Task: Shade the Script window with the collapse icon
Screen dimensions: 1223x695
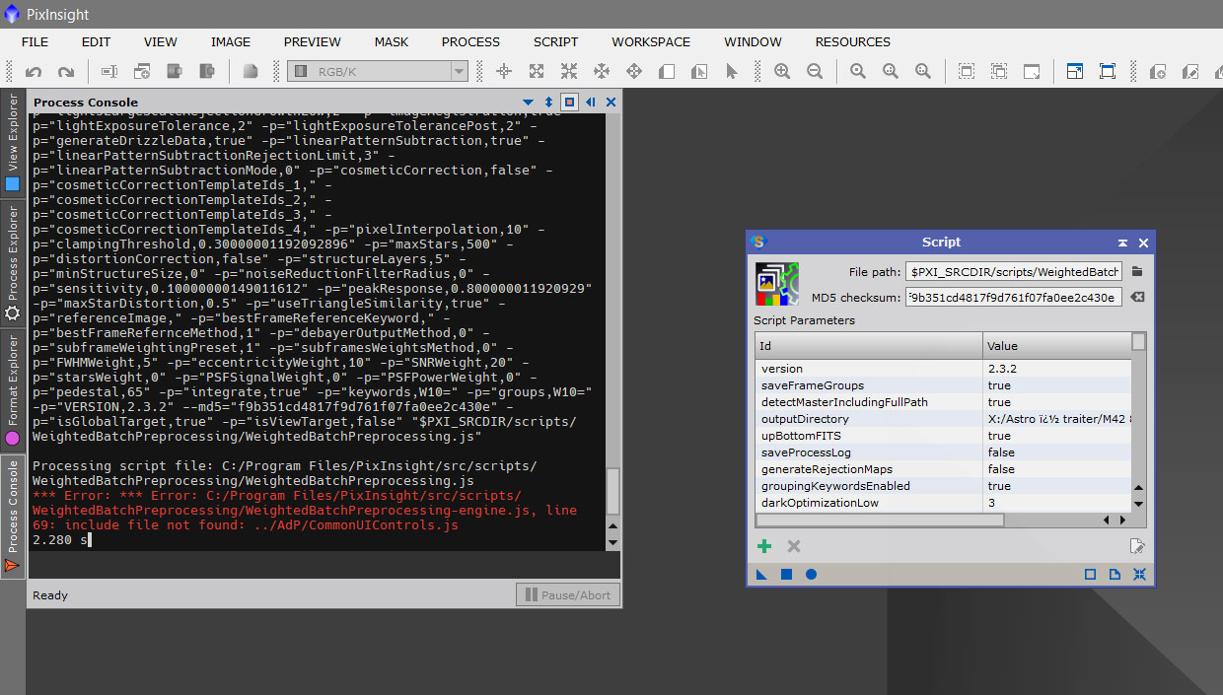Action: click(x=1122, y=243)
